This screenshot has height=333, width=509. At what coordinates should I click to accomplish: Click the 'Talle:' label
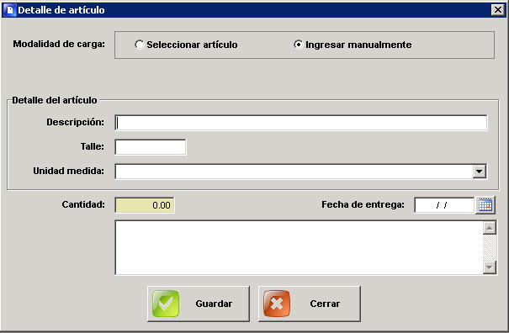coord(93,146)
